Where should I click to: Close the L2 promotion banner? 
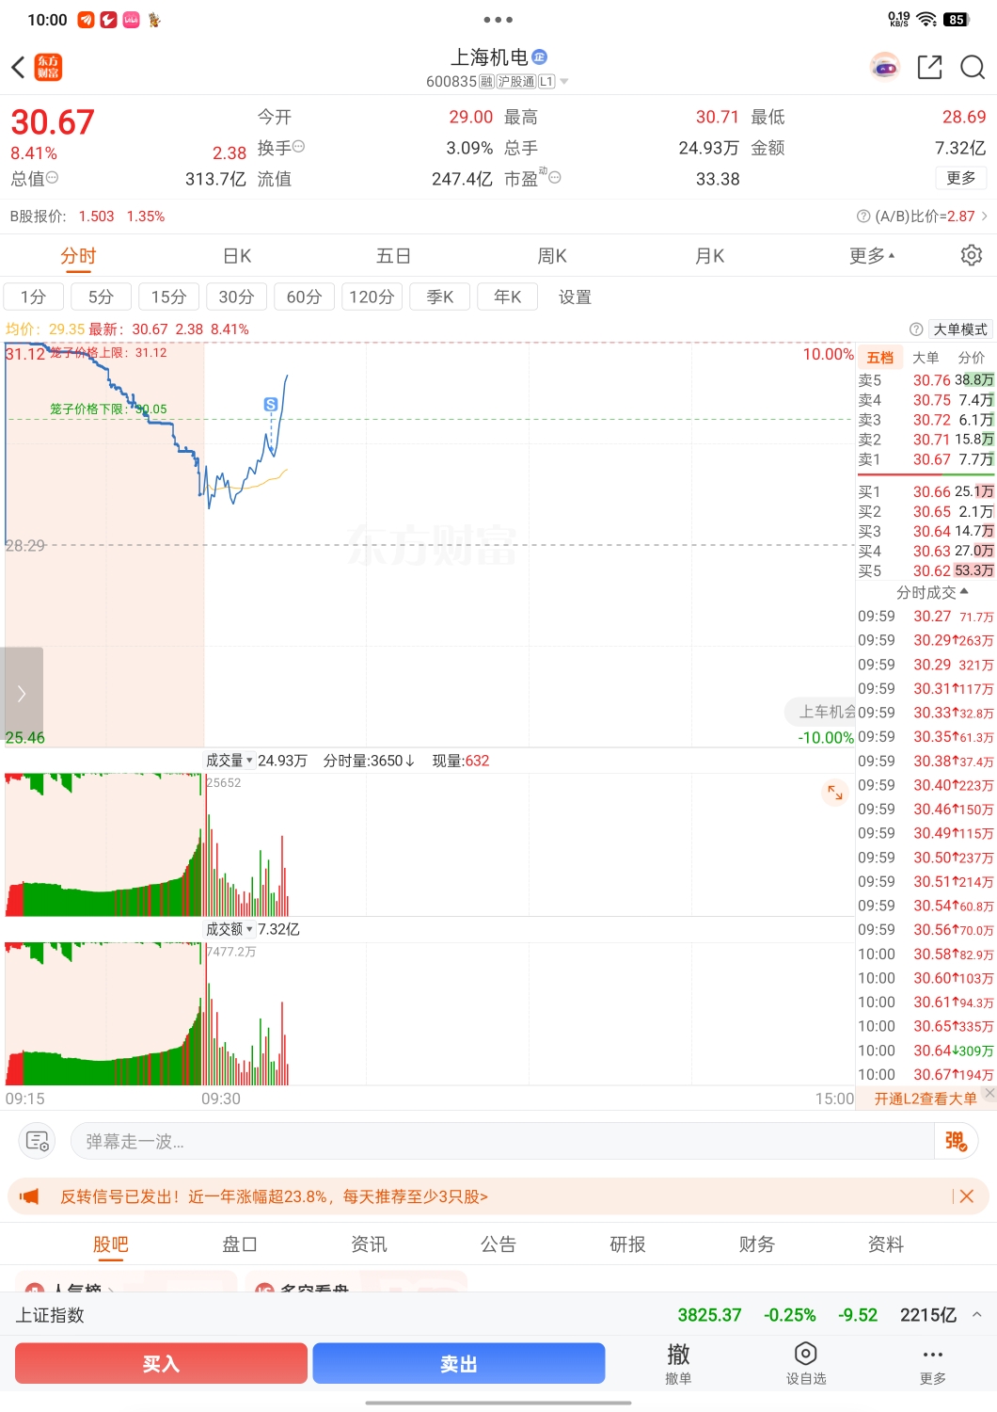[989, 1092]
